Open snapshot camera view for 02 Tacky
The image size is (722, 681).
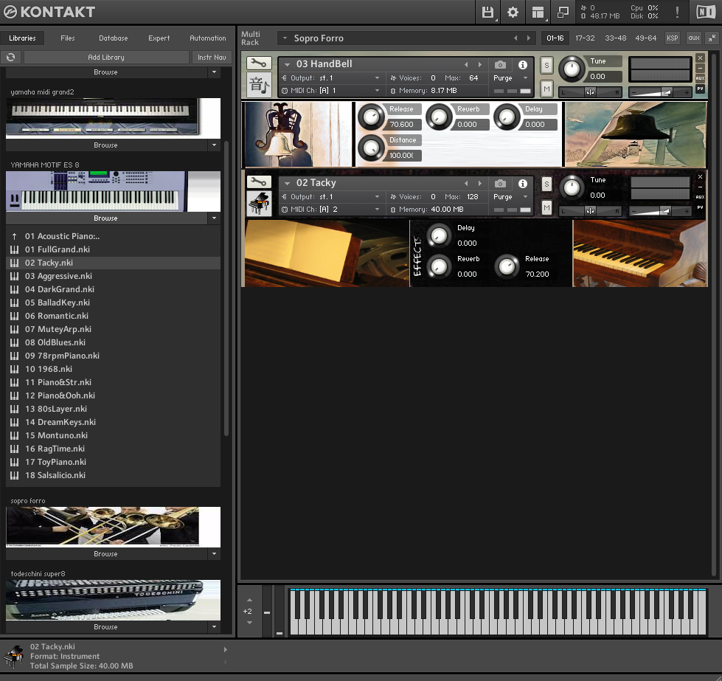500,184
